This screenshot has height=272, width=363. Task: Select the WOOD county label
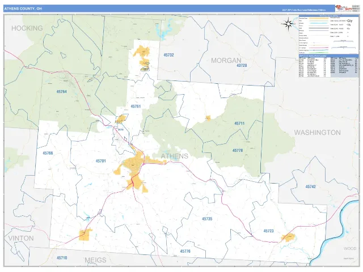point(350,249)
